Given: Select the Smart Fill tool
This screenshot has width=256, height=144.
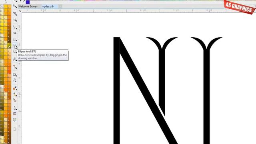Looking at the screenshot, I should (15, 100).
